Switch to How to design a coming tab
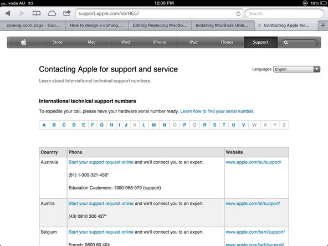 [97, 25]
